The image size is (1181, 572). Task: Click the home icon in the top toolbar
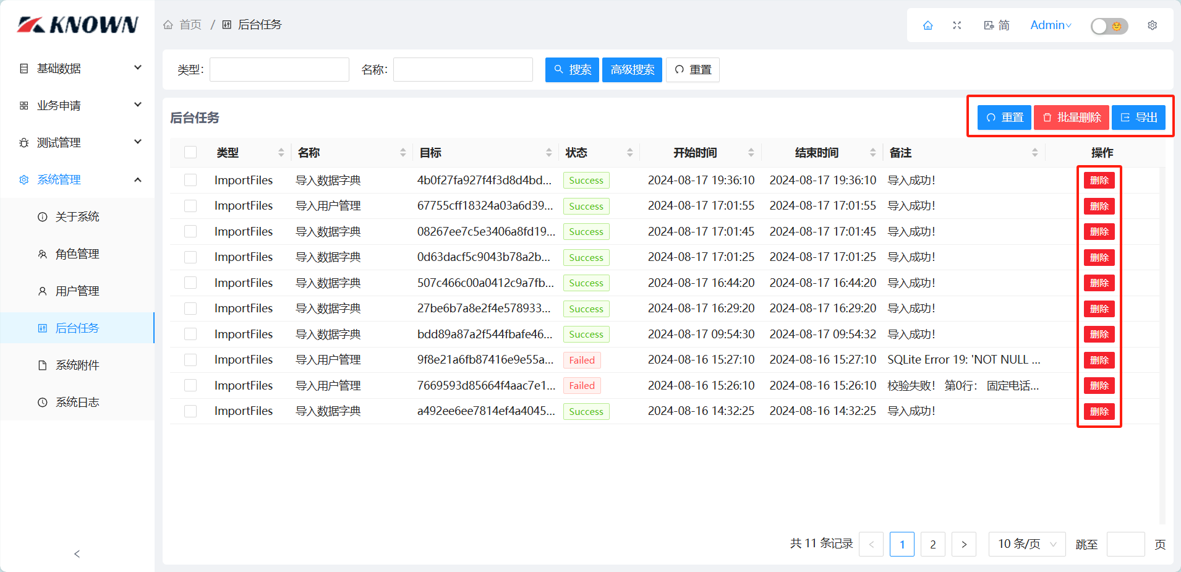point(927,25)
